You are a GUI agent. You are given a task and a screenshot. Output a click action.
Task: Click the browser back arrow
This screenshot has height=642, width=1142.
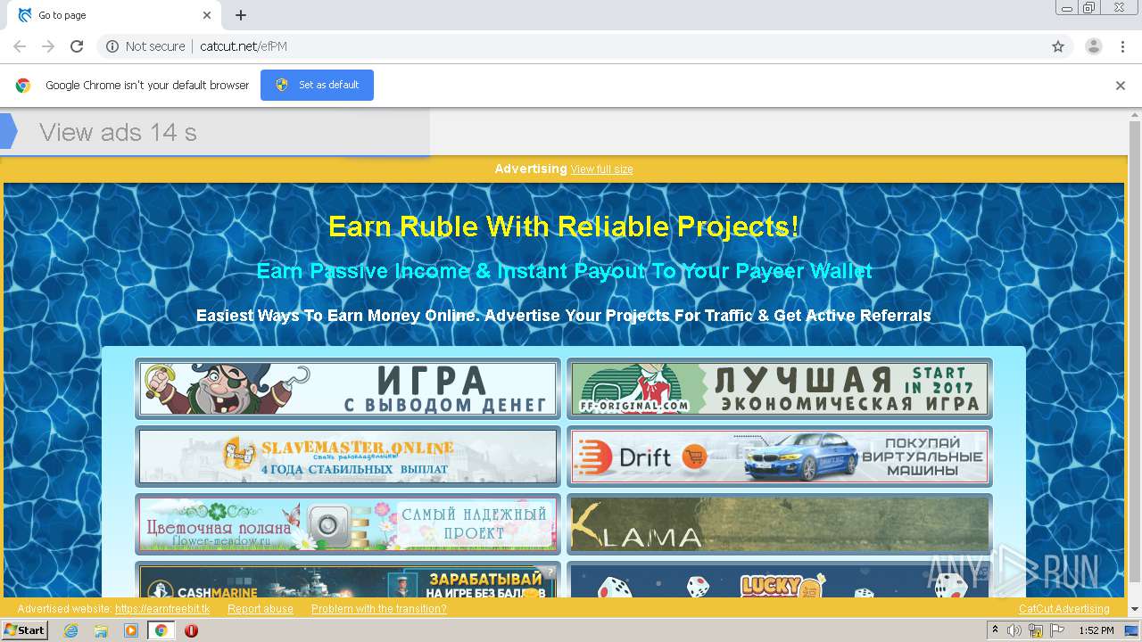coord(20,46)
